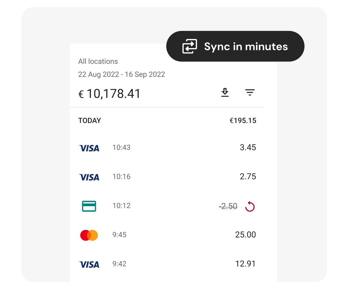
Task: Select the refunded -2.50 amount
Action: pyautogui.click(x=228, y=207)
